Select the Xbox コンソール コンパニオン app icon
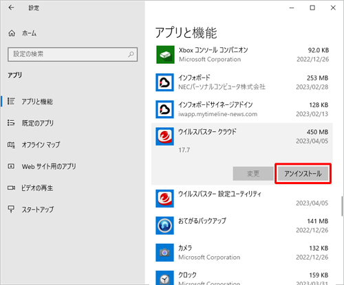 [x=165, y=54]
